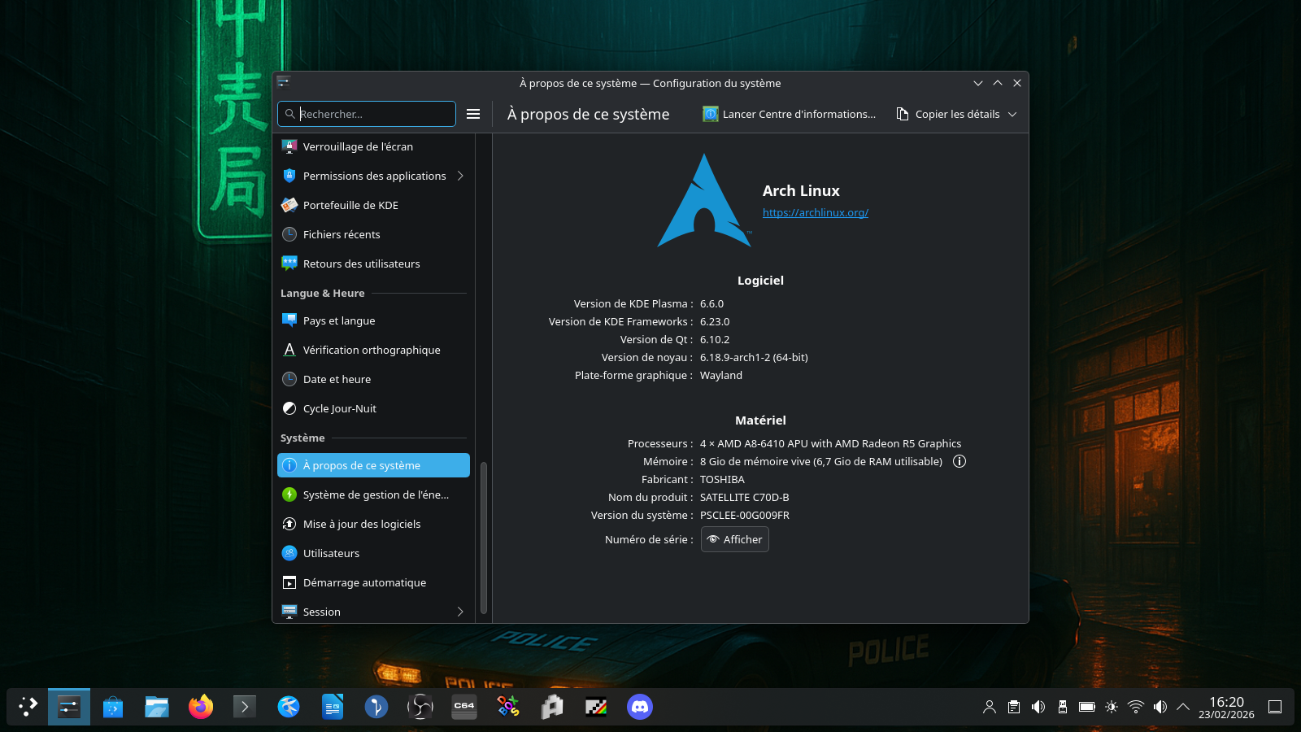Expand the Session submenu chevron
This screenshot has width=1301, height=732.
(460, 612)
